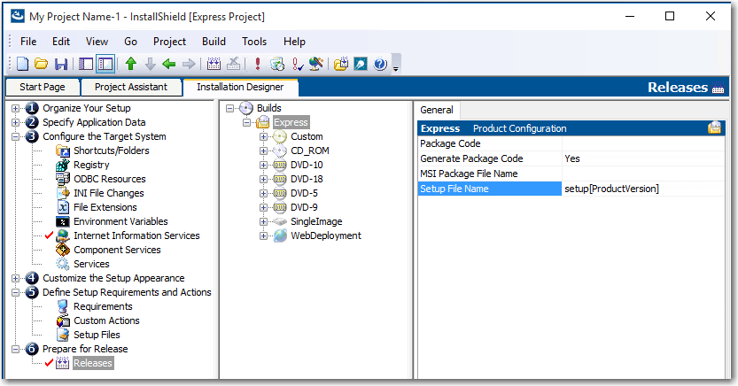Viewport: 738px width, 386px height.
Task: Open the Services view
Action: 91,264
